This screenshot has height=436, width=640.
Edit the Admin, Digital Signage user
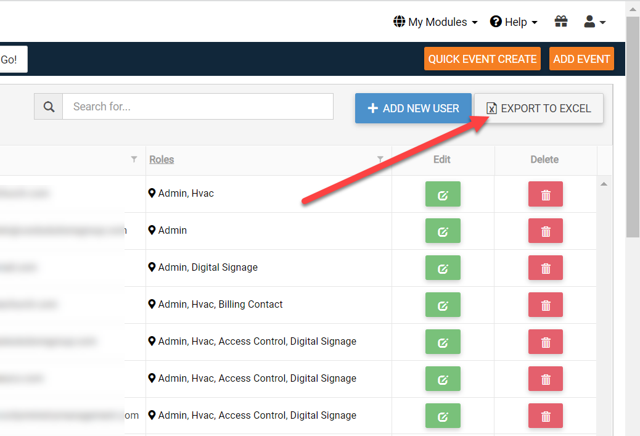[443, 268]
